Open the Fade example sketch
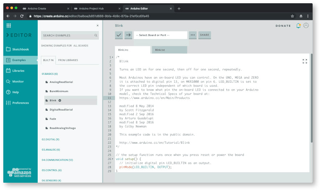Viewport: 321px width, 191px height. (53, 119)
